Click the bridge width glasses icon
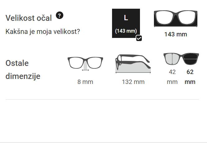The image size is (207, 143). point(85,63)
